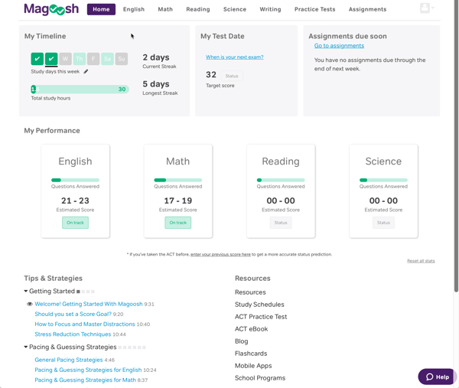Image resolution: width=459 pixels, height=388 pixels.
Task: Click the Total study hours progress bar
Action: (x=80, y=90)
